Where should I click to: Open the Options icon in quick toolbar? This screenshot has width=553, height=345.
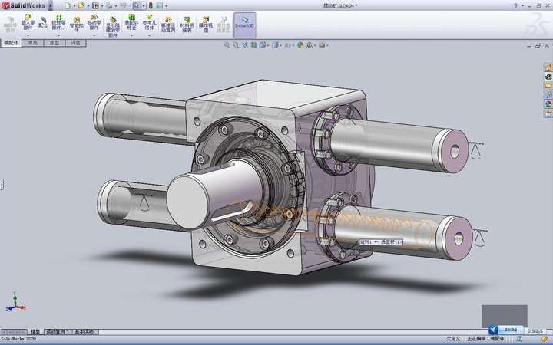click(x=160, y=5)
